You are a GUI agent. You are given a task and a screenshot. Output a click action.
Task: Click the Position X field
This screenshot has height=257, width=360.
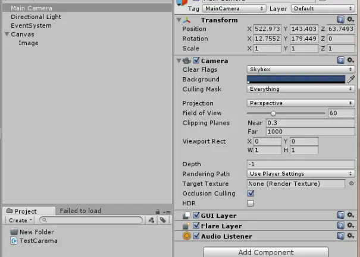(x=267, y=29)
